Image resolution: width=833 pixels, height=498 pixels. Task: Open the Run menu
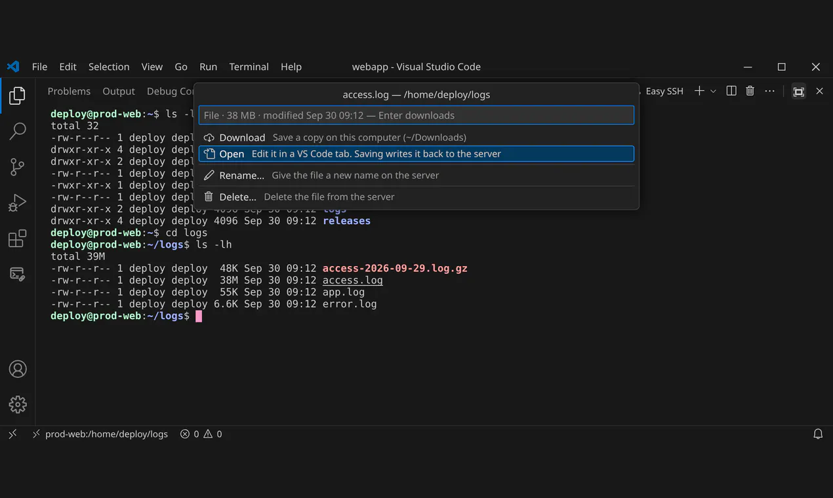208,67
